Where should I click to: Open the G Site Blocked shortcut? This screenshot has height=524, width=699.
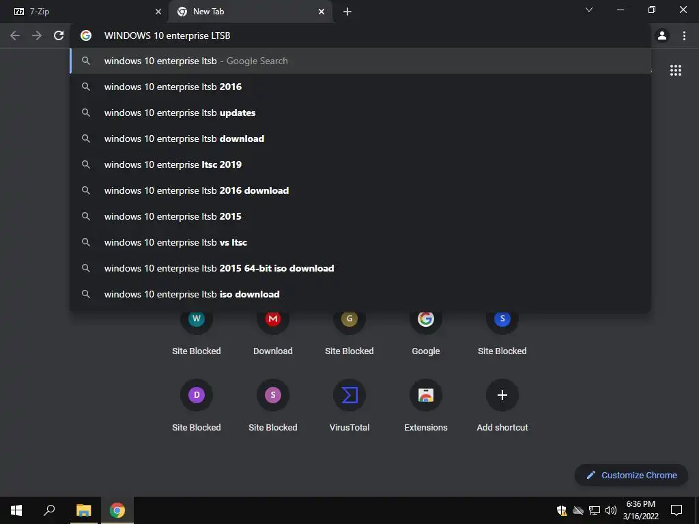[x=349, y=332]
